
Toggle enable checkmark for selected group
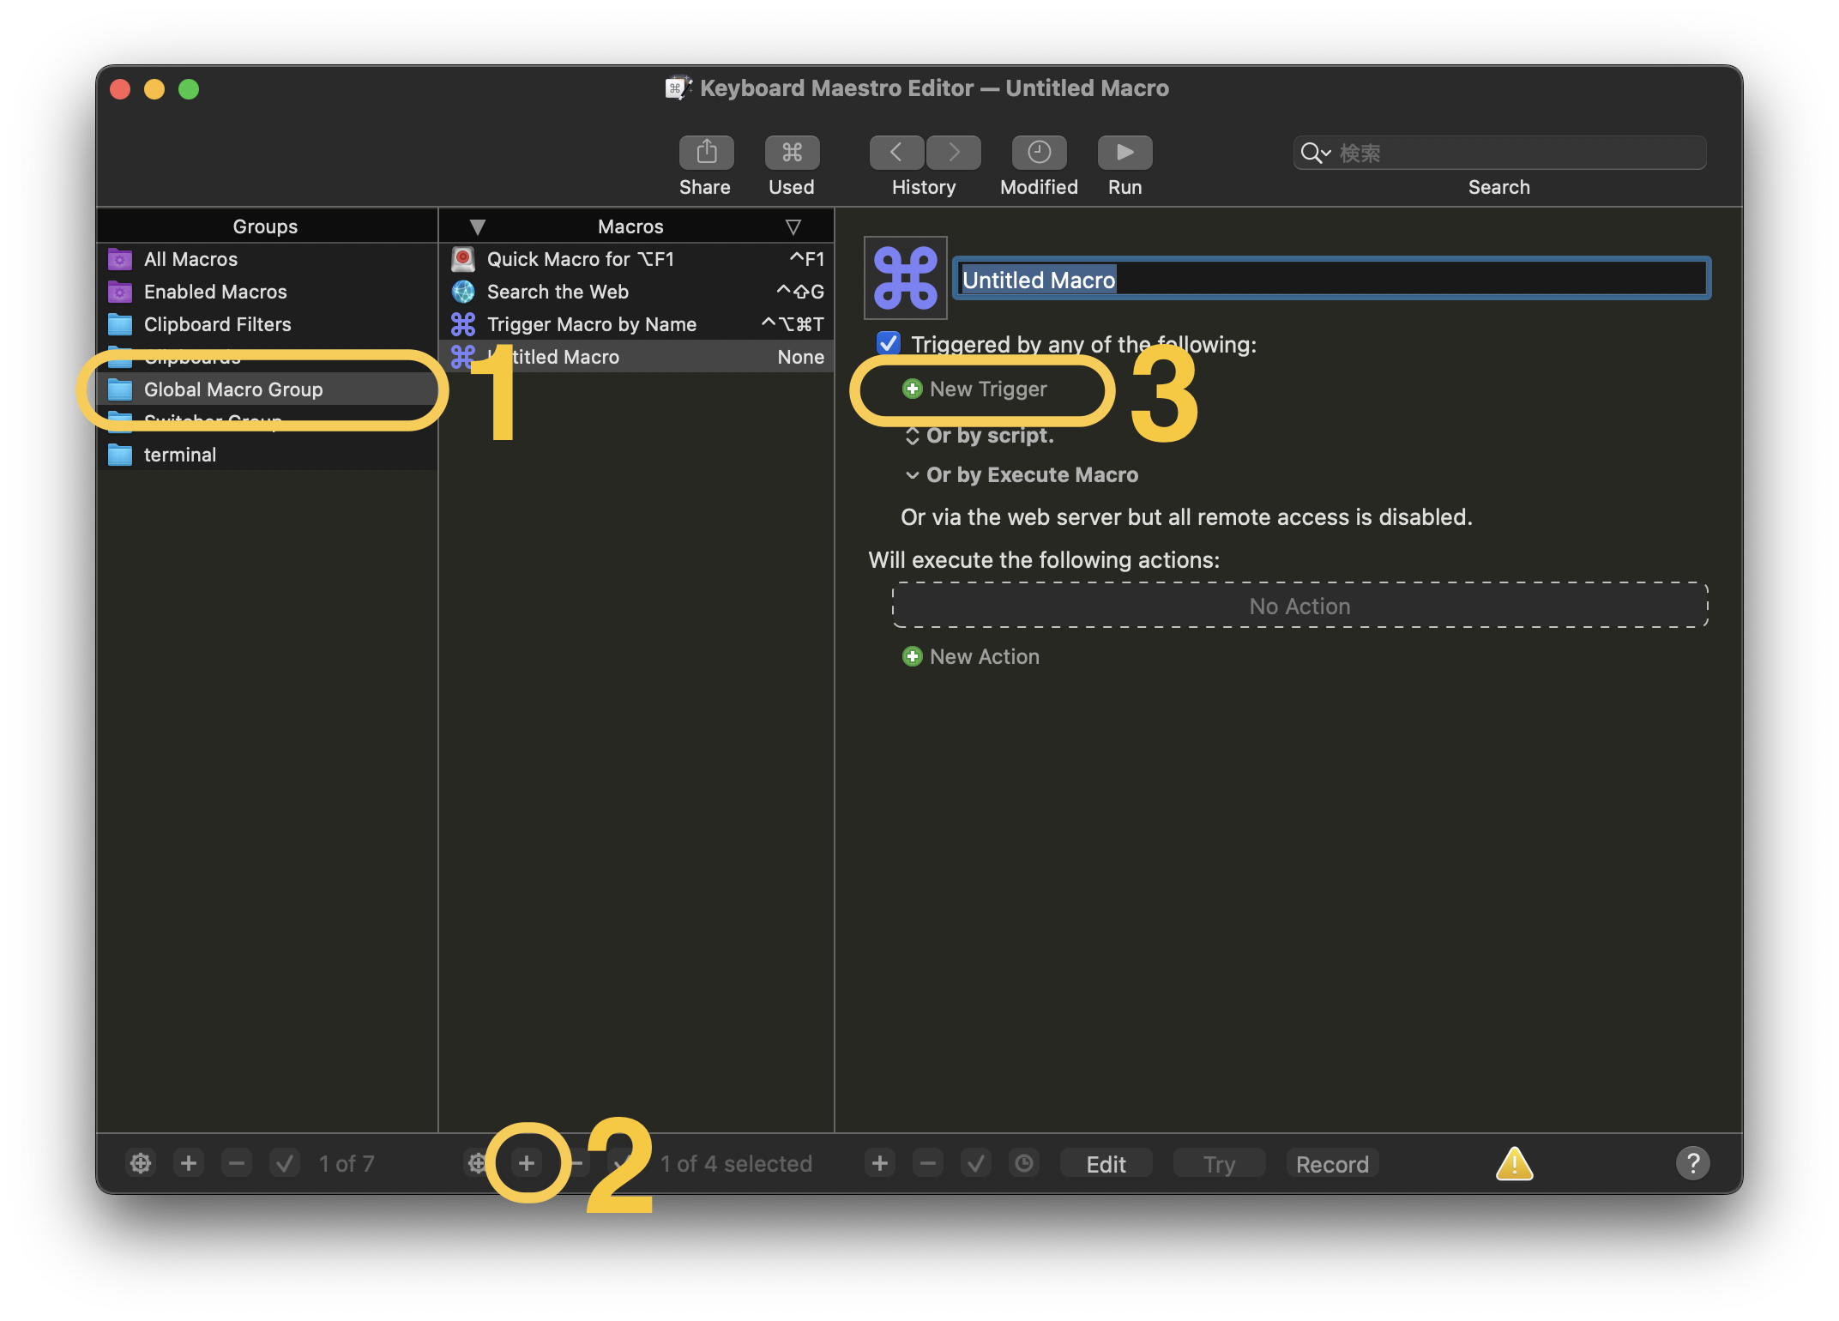285,1164
